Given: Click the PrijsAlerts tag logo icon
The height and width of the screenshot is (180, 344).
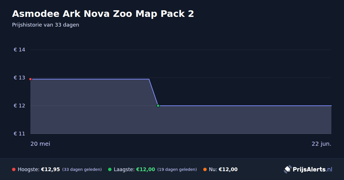Looking at the screenshot, I should (x=288, y=169).
